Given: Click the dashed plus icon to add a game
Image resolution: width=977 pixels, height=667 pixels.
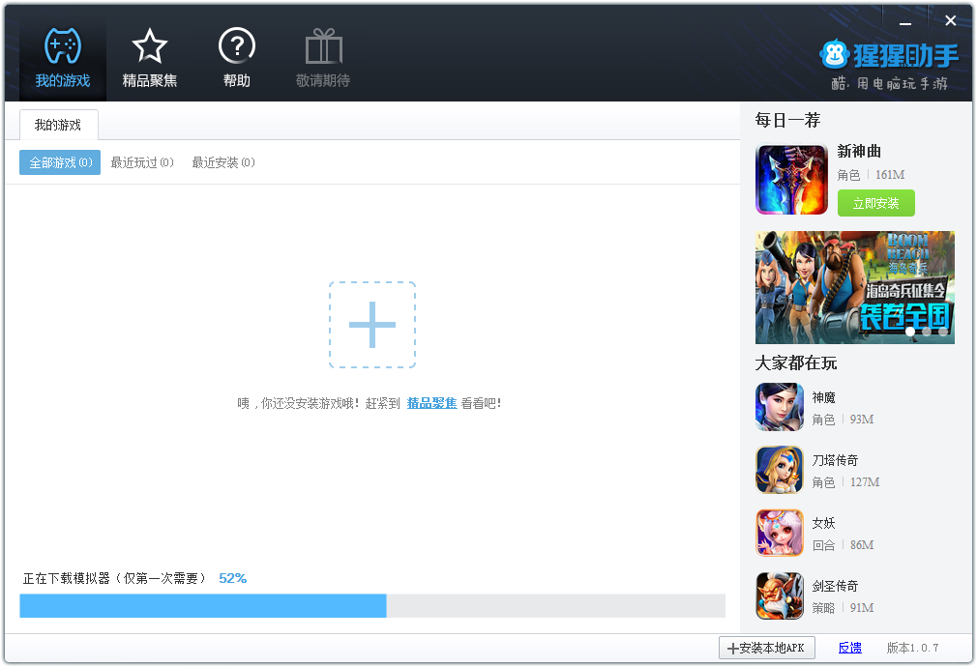Looking at the screenshot, I should [372, 326].
